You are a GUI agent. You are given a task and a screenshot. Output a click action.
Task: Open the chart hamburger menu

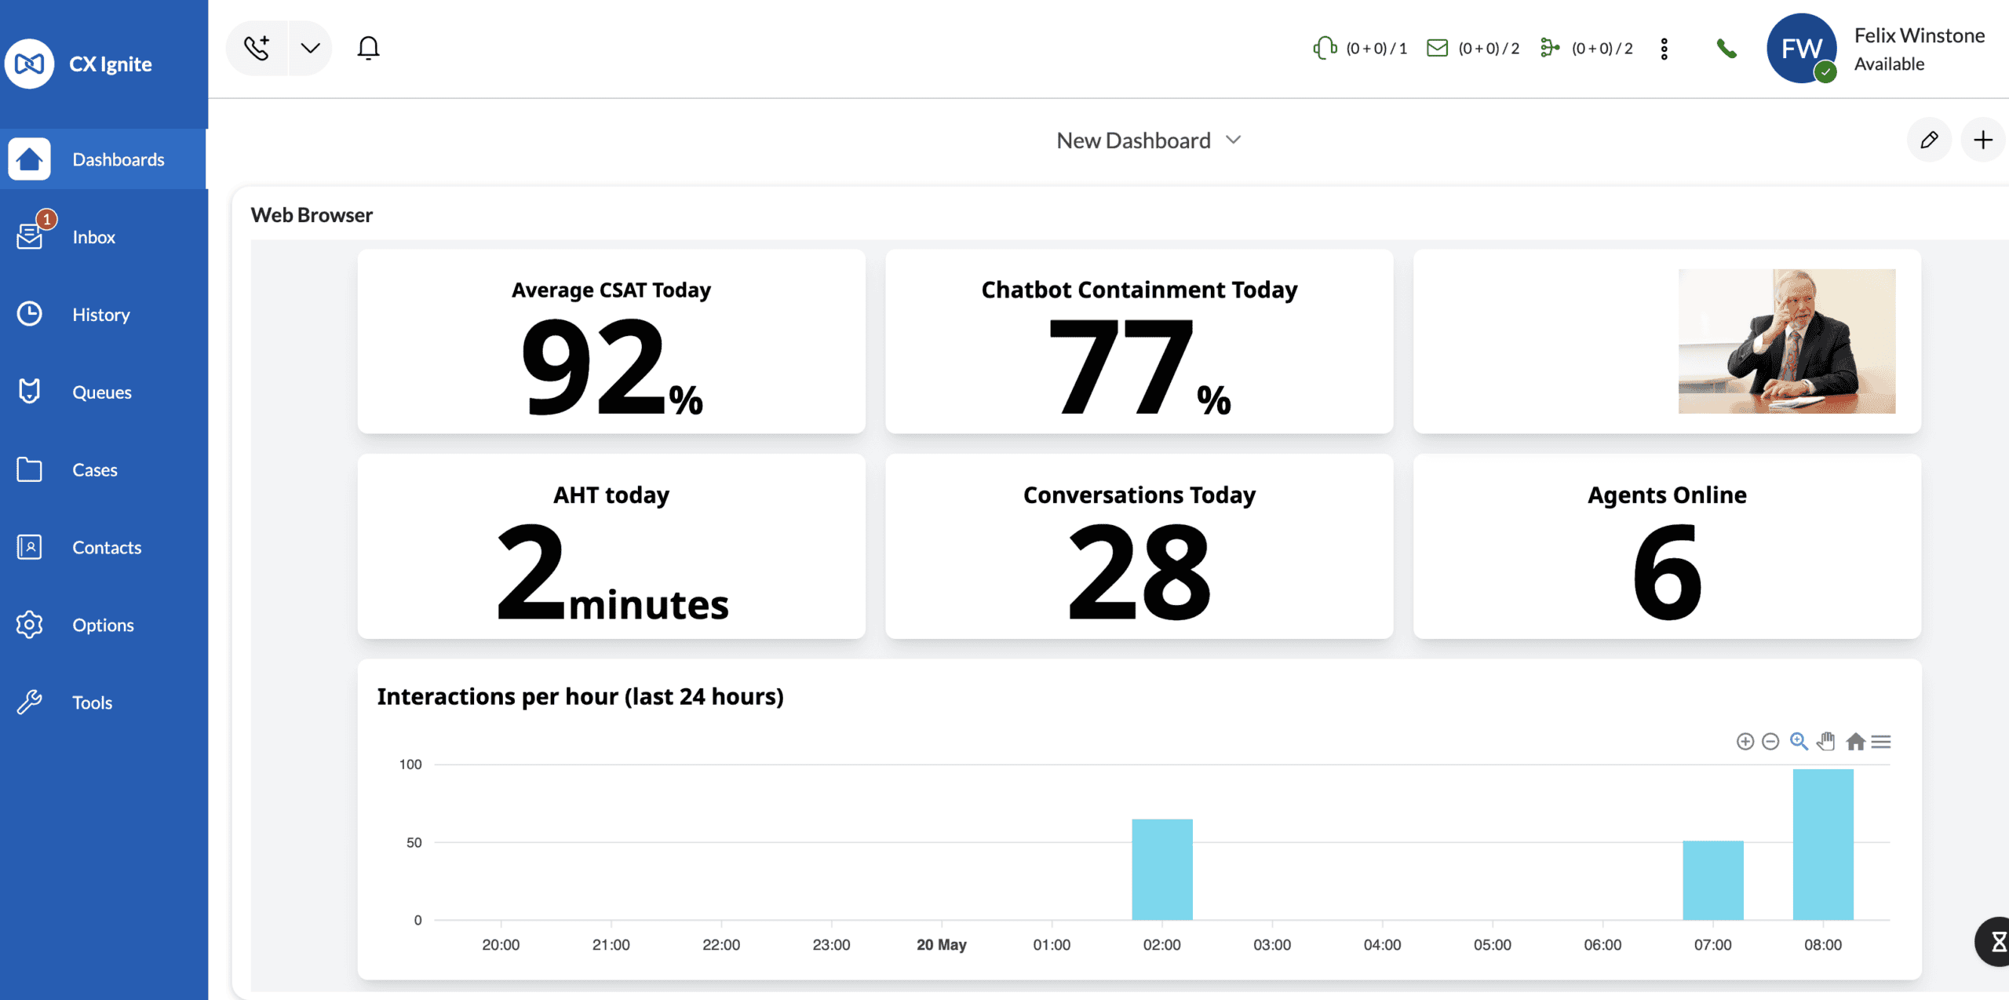[x=1881, y=742]
